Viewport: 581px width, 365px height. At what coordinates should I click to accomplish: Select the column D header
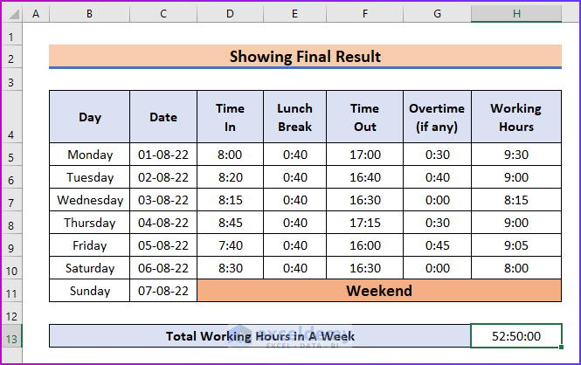coord(230,15)
